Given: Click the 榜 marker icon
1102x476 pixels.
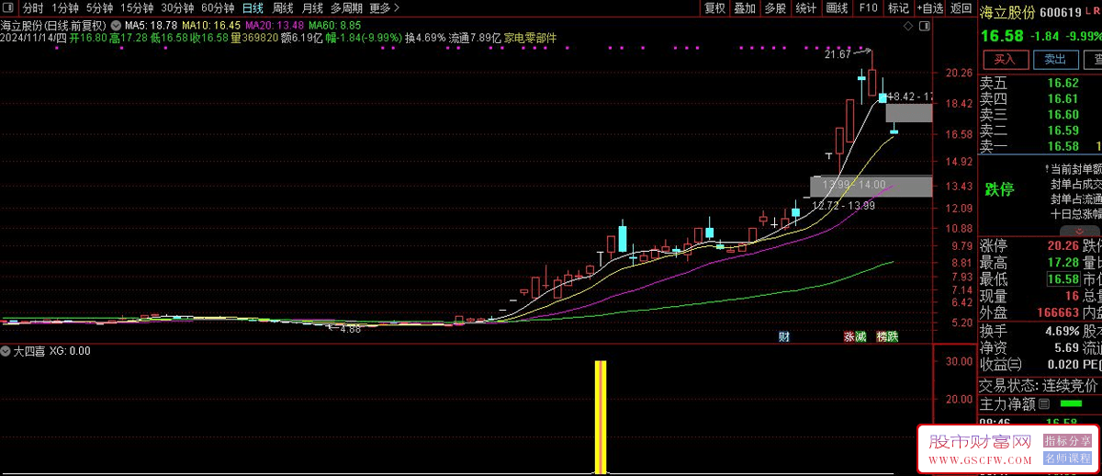Looking at the screenshot, I should point(883,336).
